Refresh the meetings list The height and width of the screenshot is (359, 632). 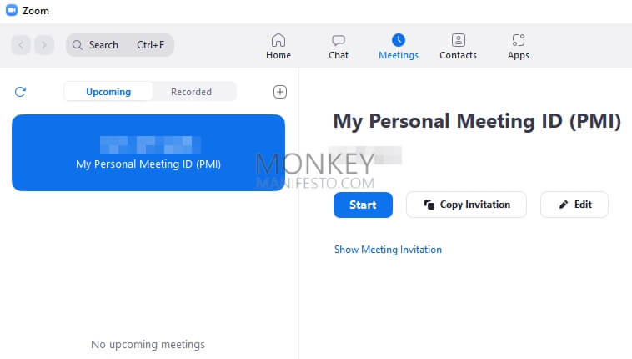[x=20, y=92]
